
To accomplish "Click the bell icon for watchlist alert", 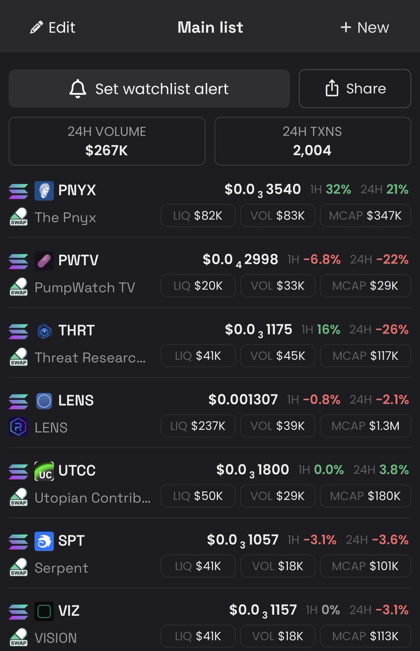I will click(x=78, y=89).
